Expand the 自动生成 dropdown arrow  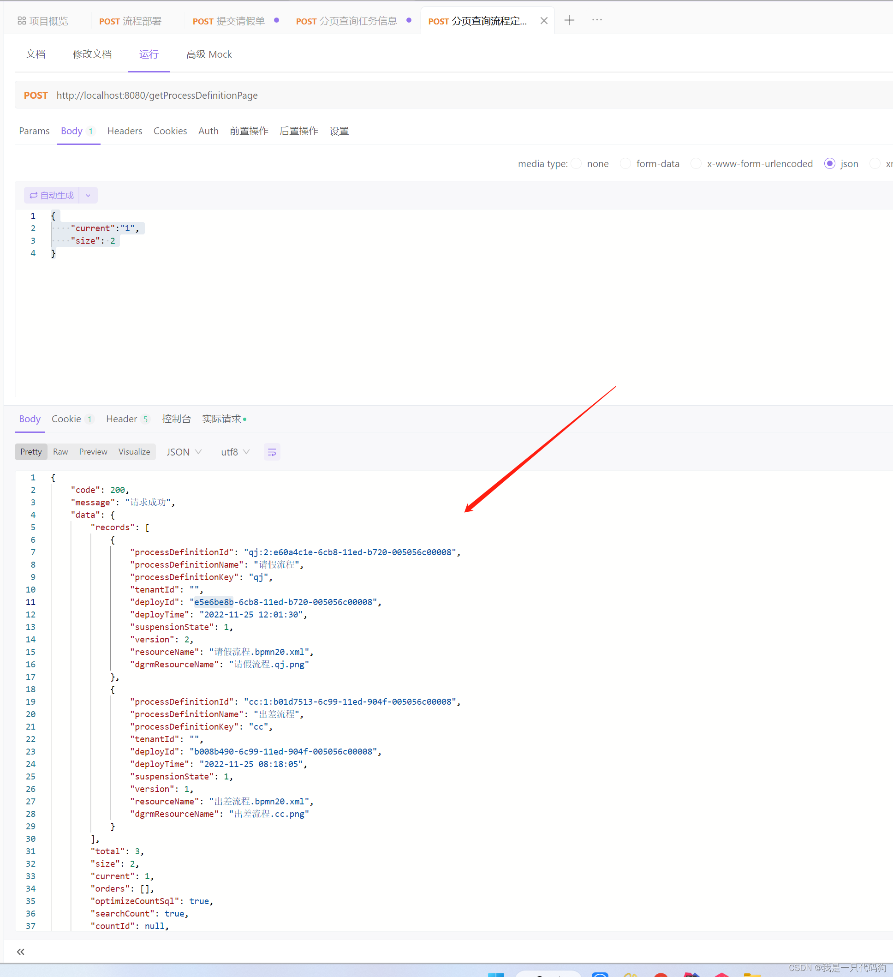[x=88, y=195]
